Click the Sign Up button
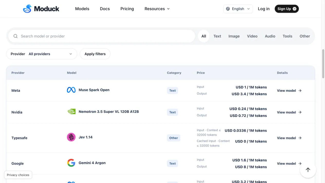This screenshot has width=325, height=183. point(287,9)
